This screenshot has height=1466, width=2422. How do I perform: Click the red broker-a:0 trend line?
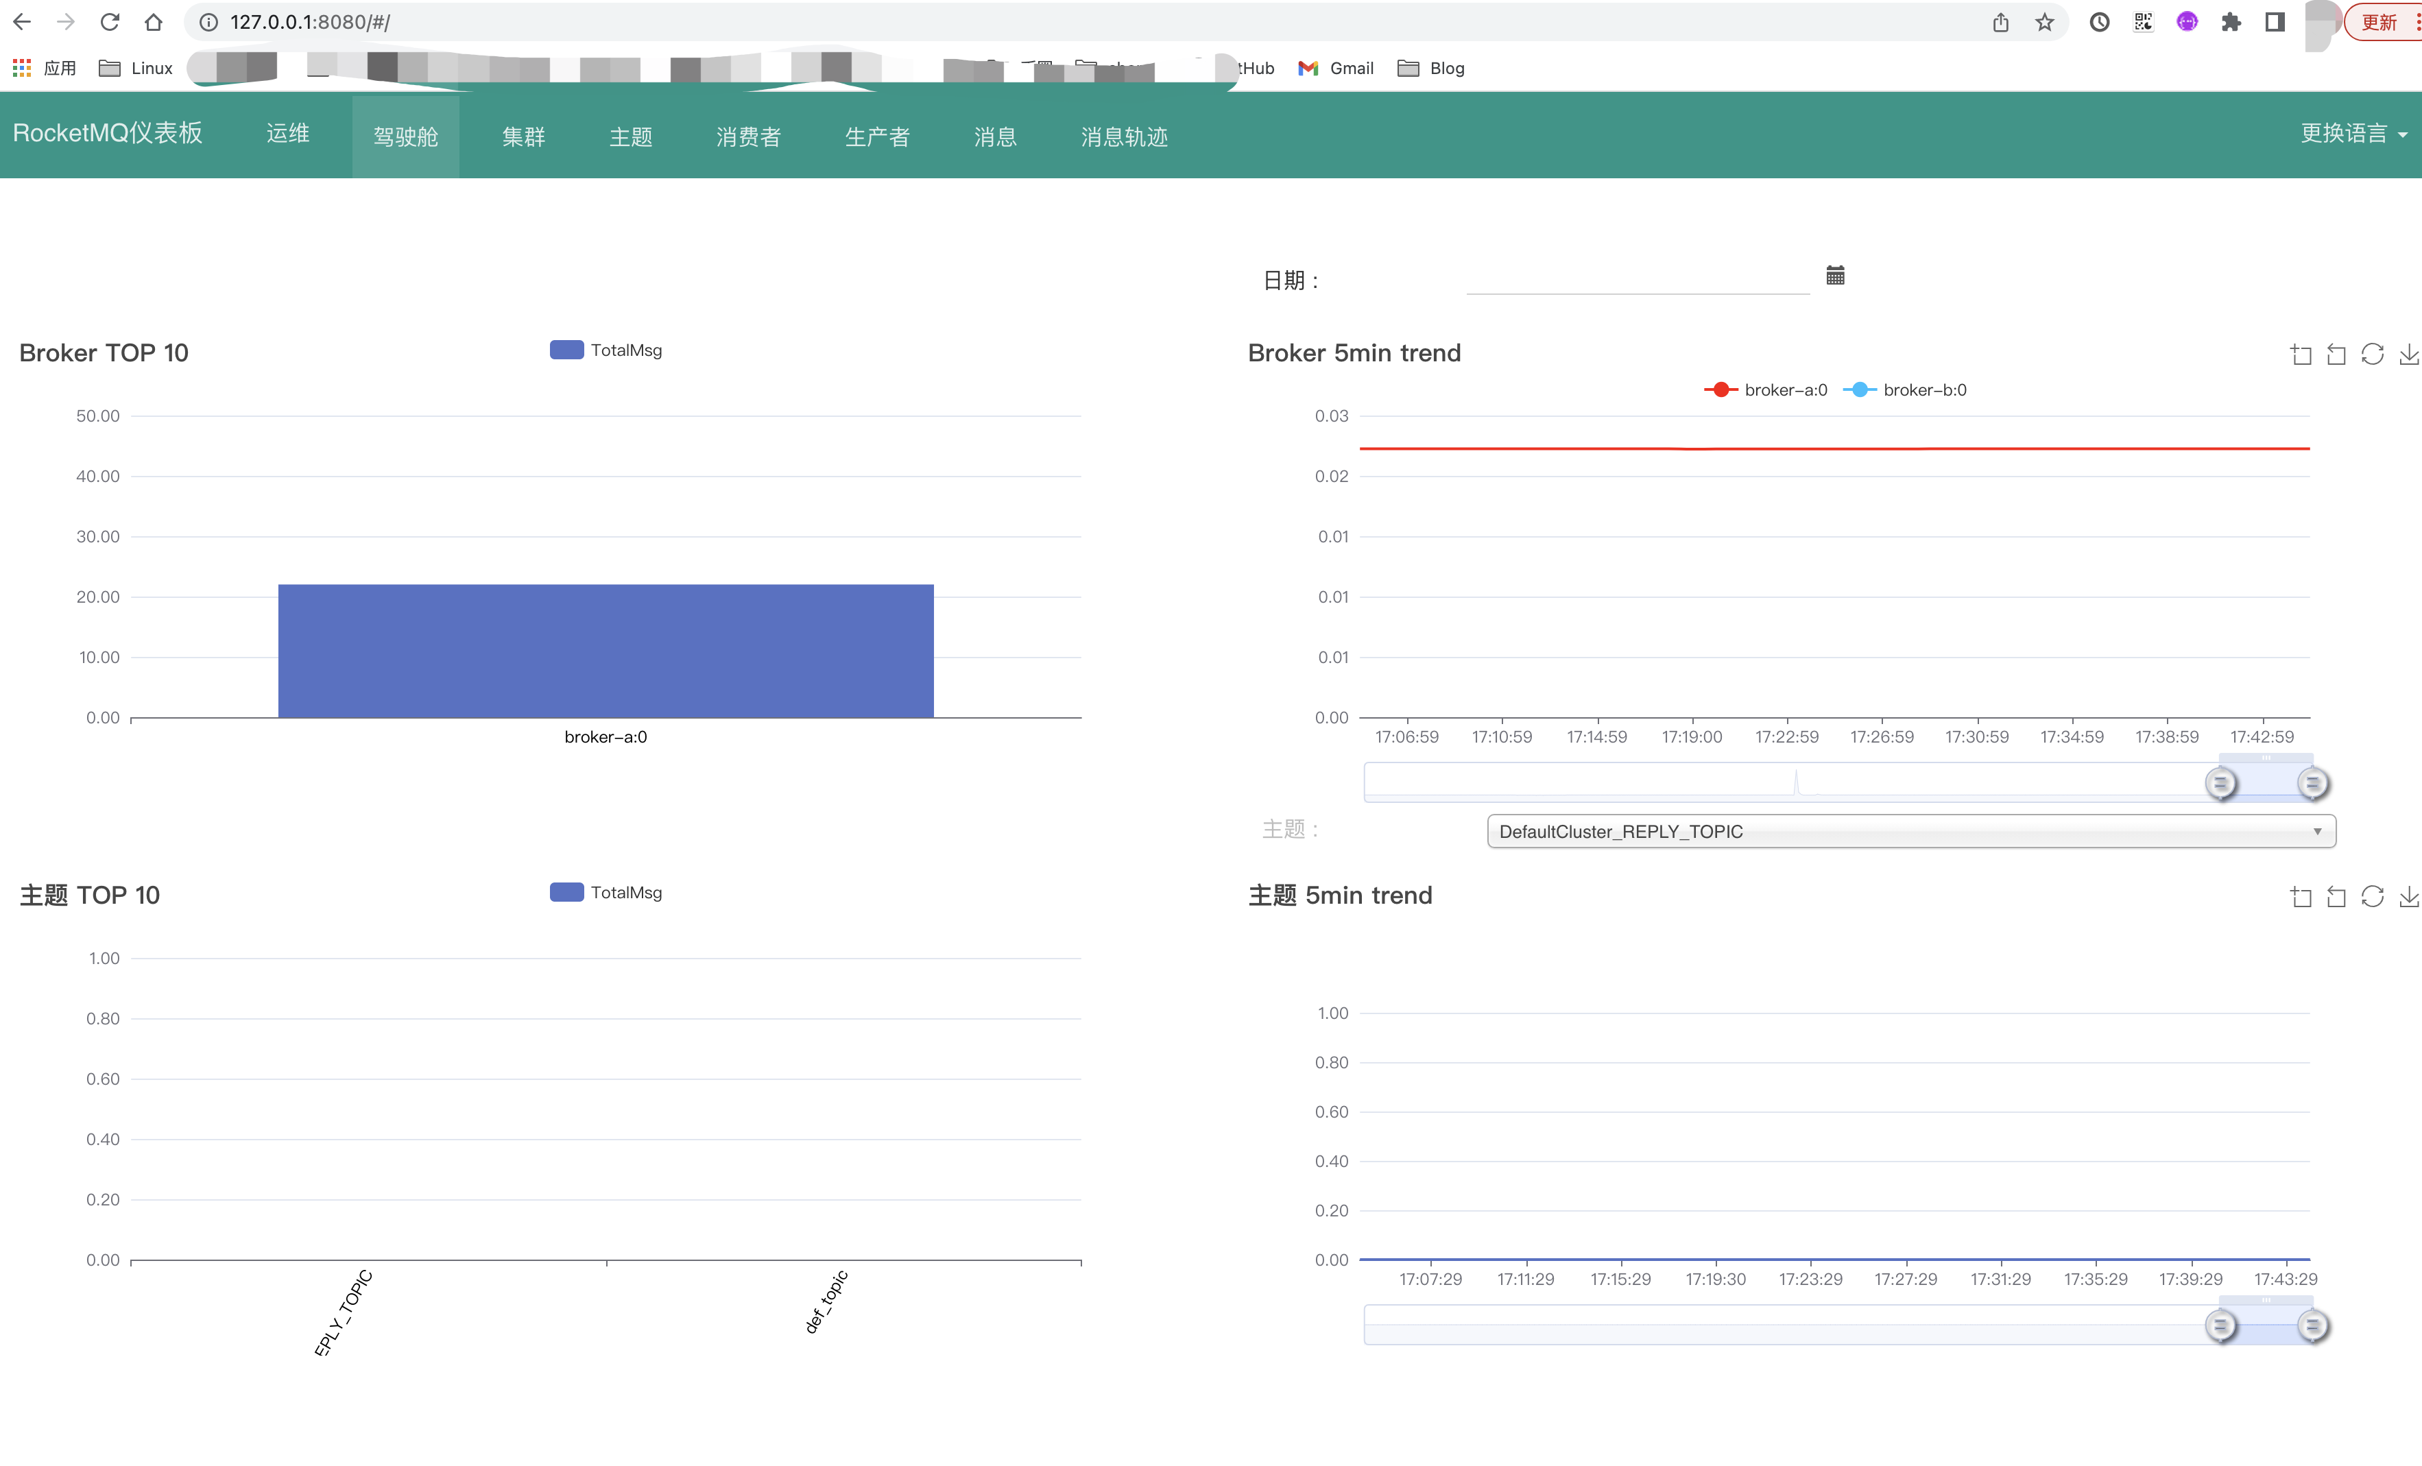[x=1834, y=448]
